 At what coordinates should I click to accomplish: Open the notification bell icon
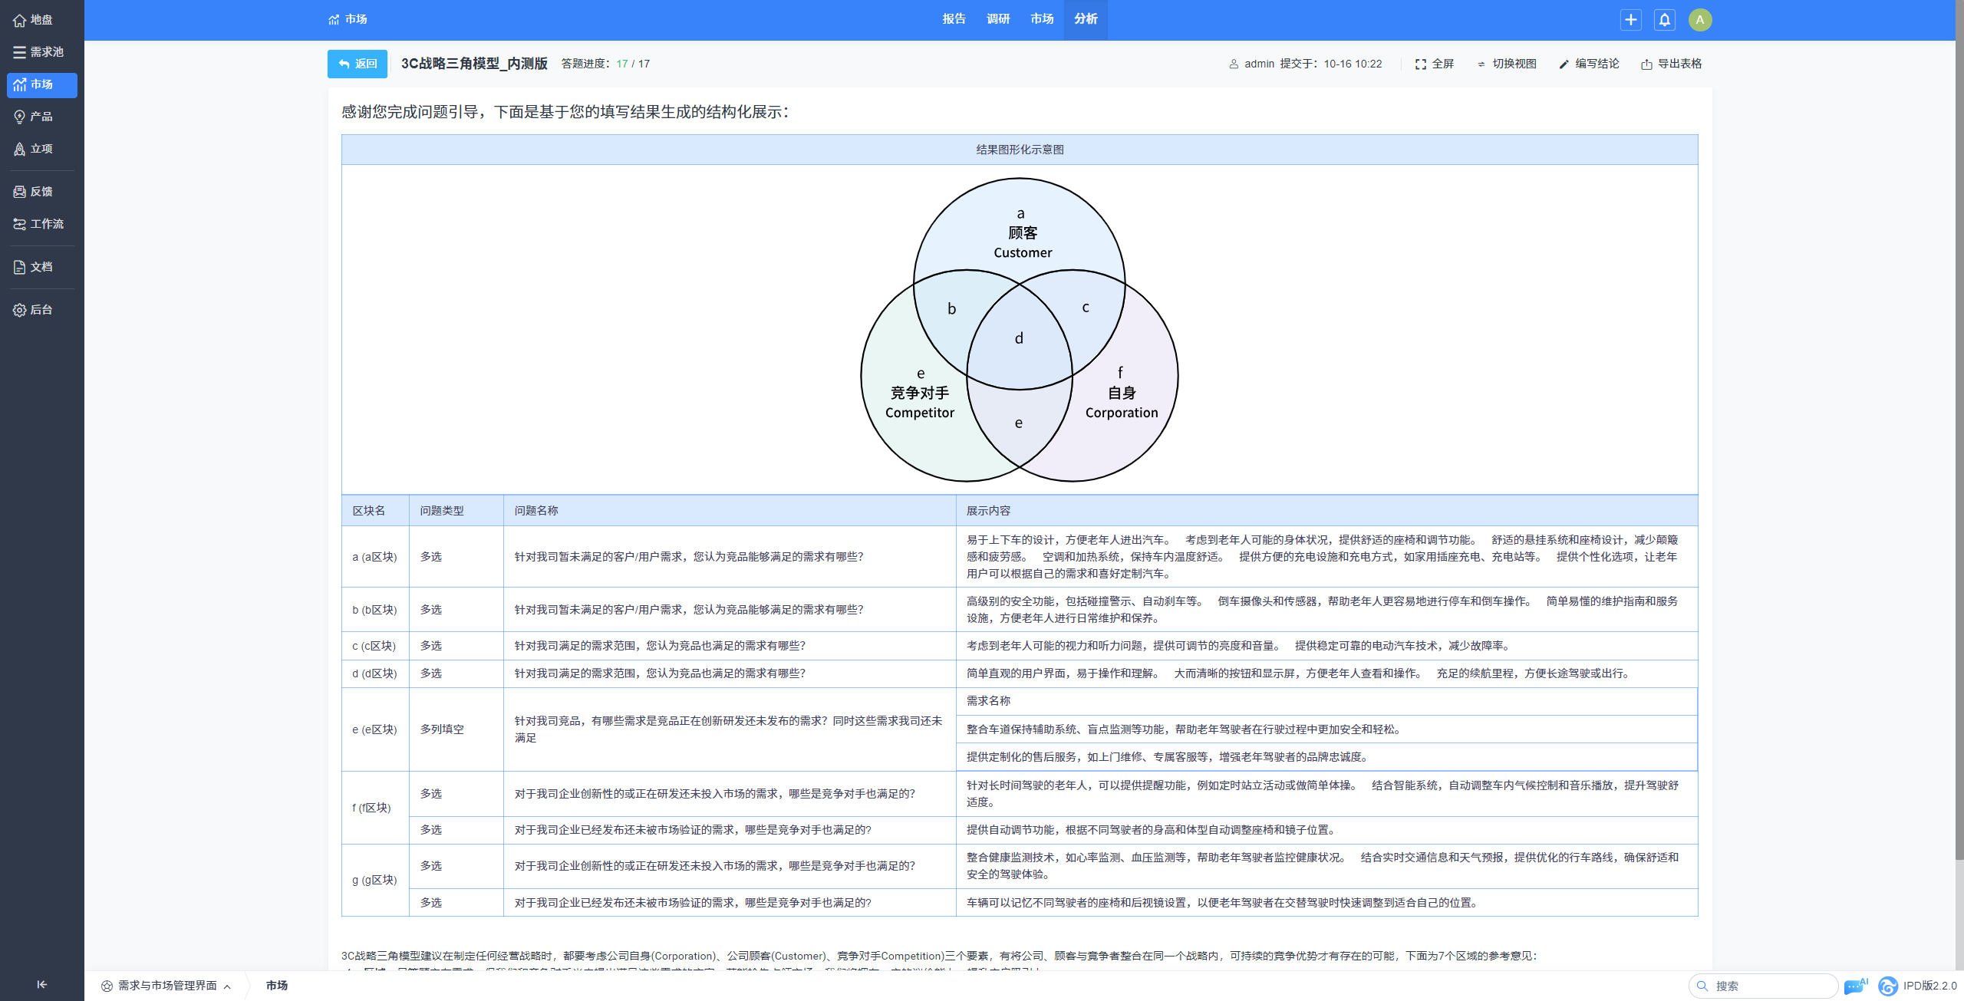[1664, 20]
